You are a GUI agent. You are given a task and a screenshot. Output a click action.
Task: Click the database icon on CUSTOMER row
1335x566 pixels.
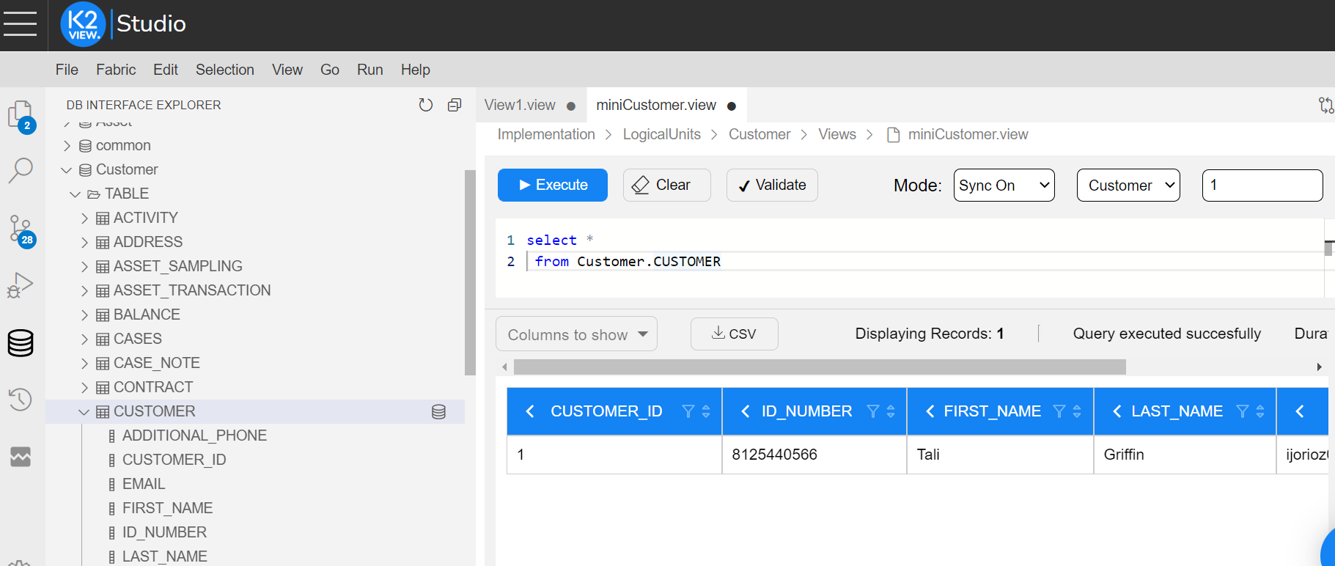click(x=438, y=411)
